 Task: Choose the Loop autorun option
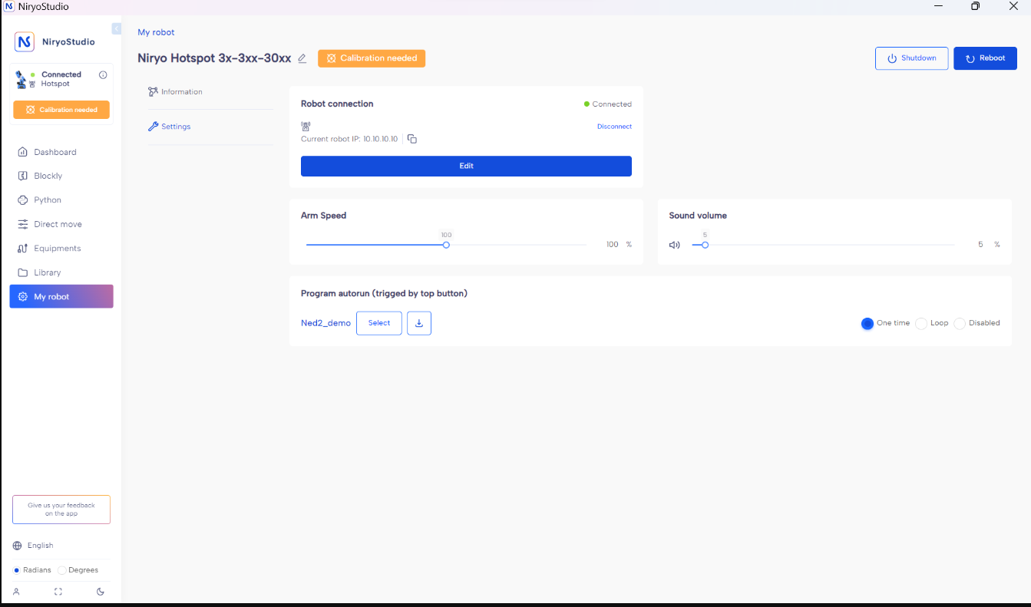tap(921, 324)
